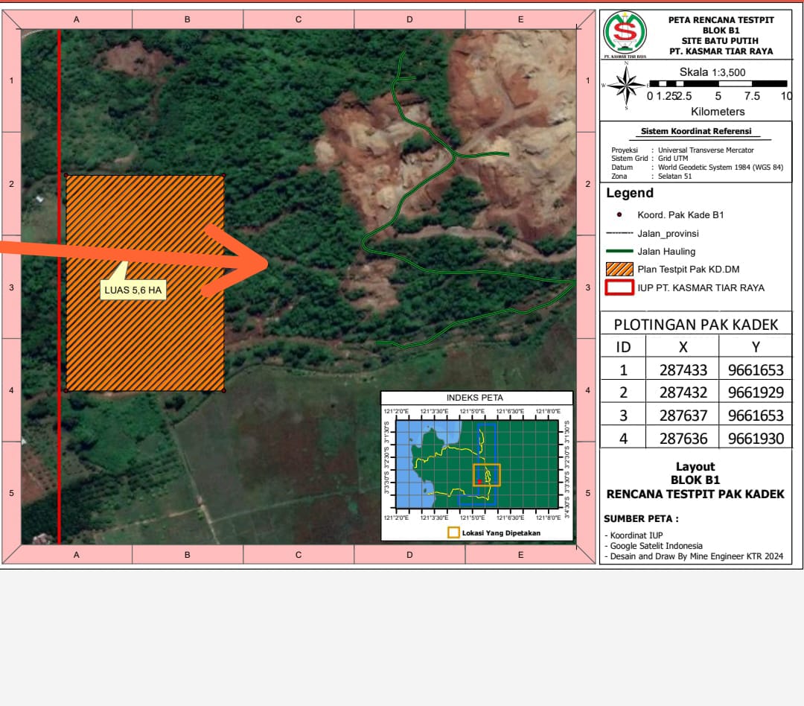The width and height of the screenshot is (804, 706).
Task: Click the SUMBER PETA heading
Action: click(x=641, y=518)
